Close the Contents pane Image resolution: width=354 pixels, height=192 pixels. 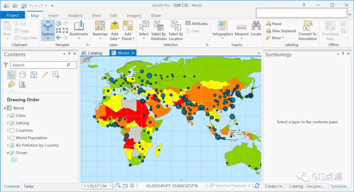[x=74, y=53]
